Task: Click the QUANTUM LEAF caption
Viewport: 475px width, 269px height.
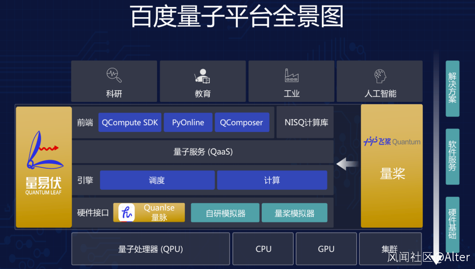Action: click(43, 193)
